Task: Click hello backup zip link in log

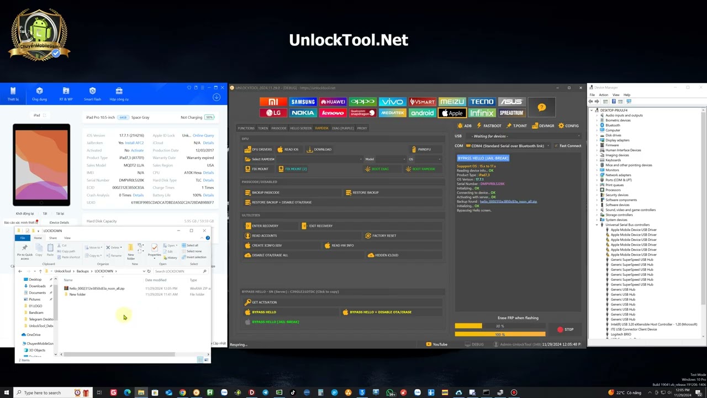Action: coord(508,202)
